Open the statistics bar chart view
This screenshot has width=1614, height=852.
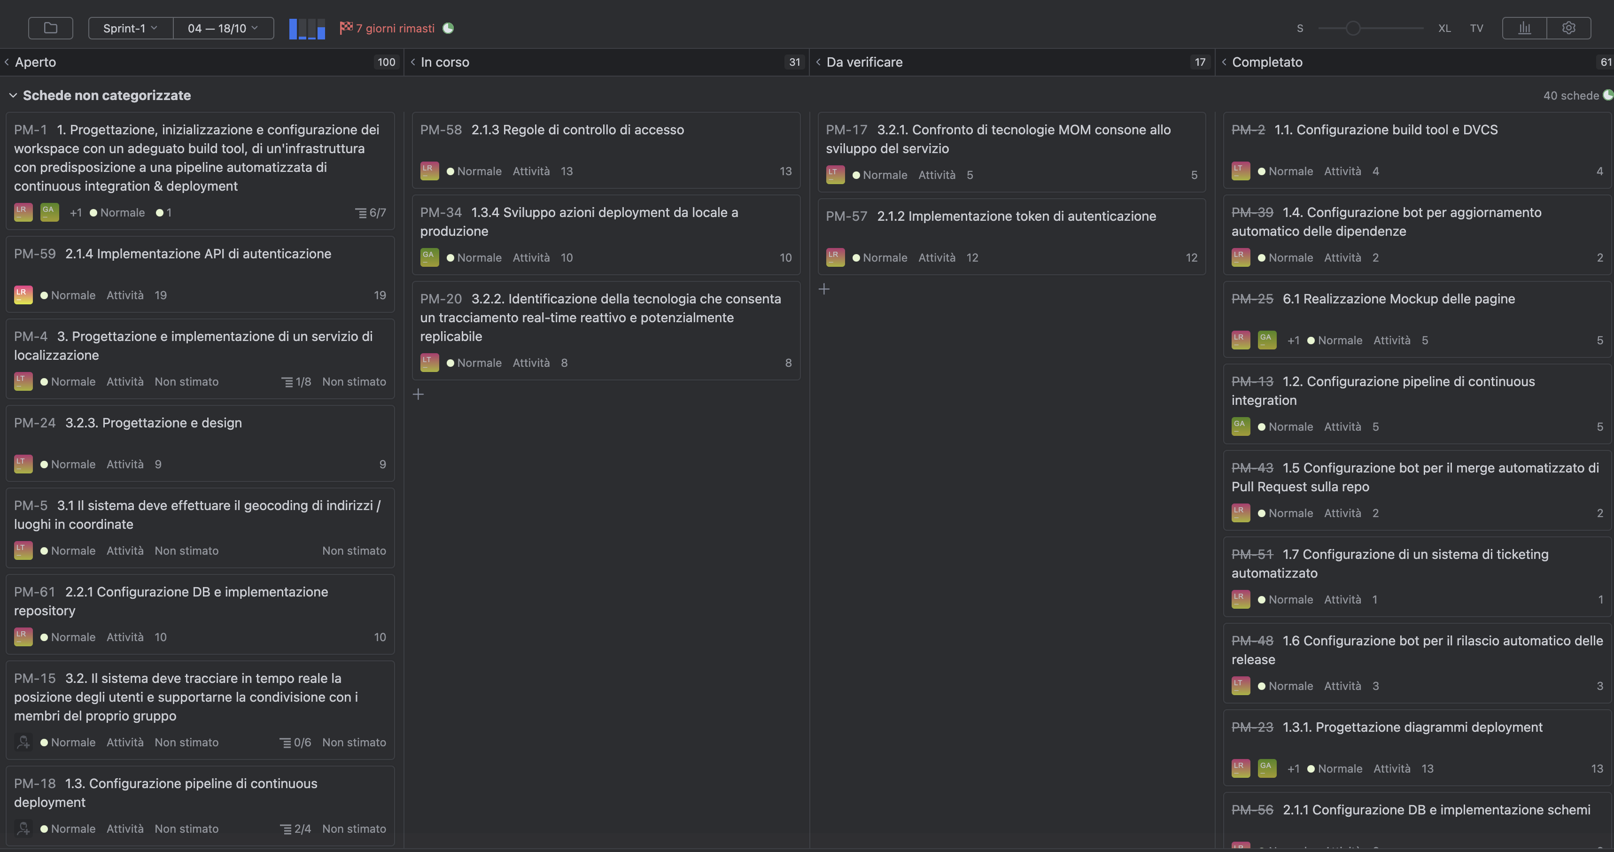coord(1525,28)
